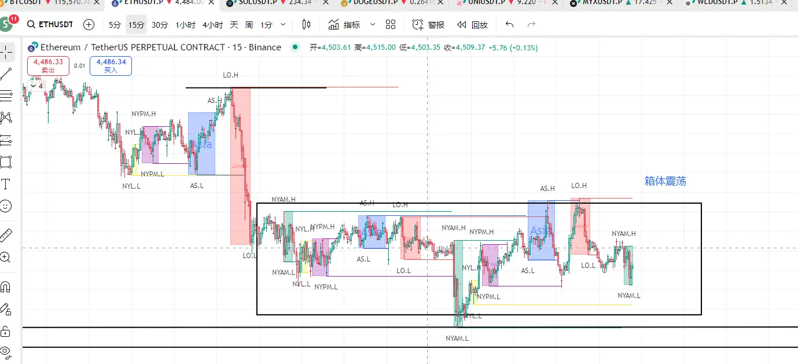Image resolution: width=798 pixels, height=364 pixels.
Task: Redo the last chart action
Action: pyautogui.click(x=531, y=25)
